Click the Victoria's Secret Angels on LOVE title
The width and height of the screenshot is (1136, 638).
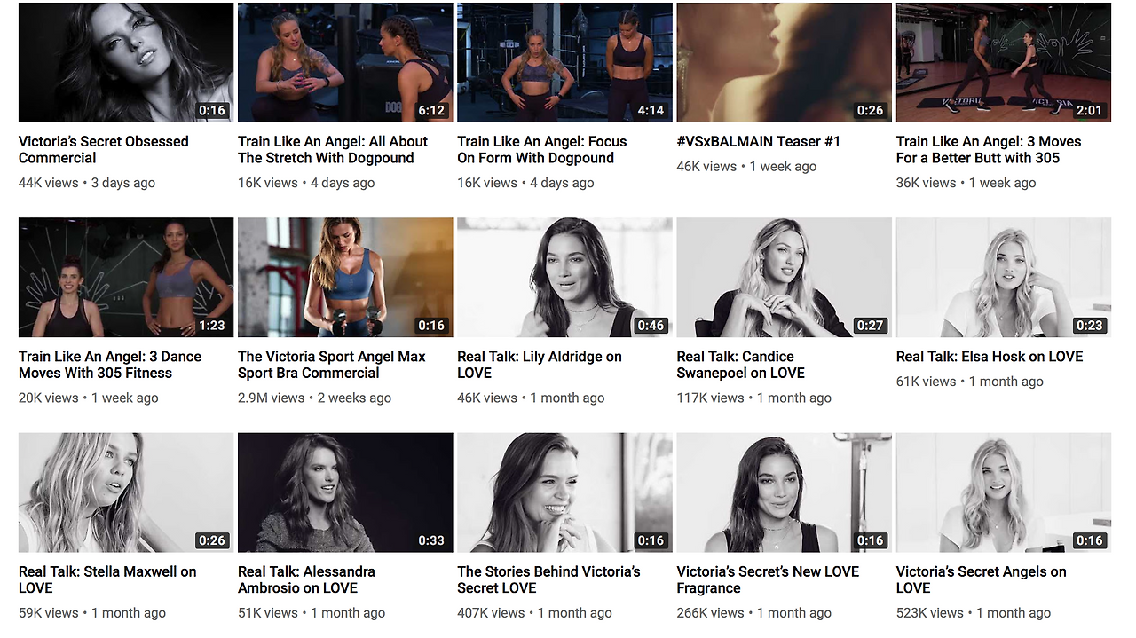click(x=981, y=579)
